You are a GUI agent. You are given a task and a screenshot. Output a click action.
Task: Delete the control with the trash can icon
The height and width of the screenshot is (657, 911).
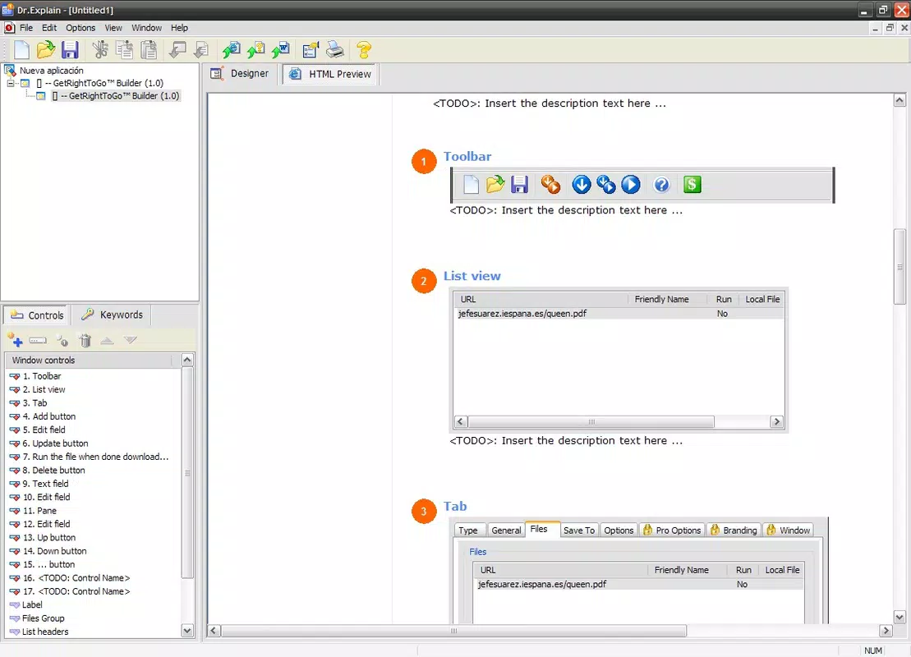[x=85, y=341]
